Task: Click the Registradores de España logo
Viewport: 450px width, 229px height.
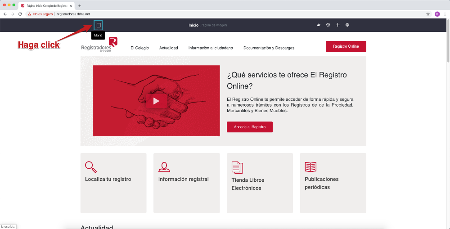Action: coord(99,45)
